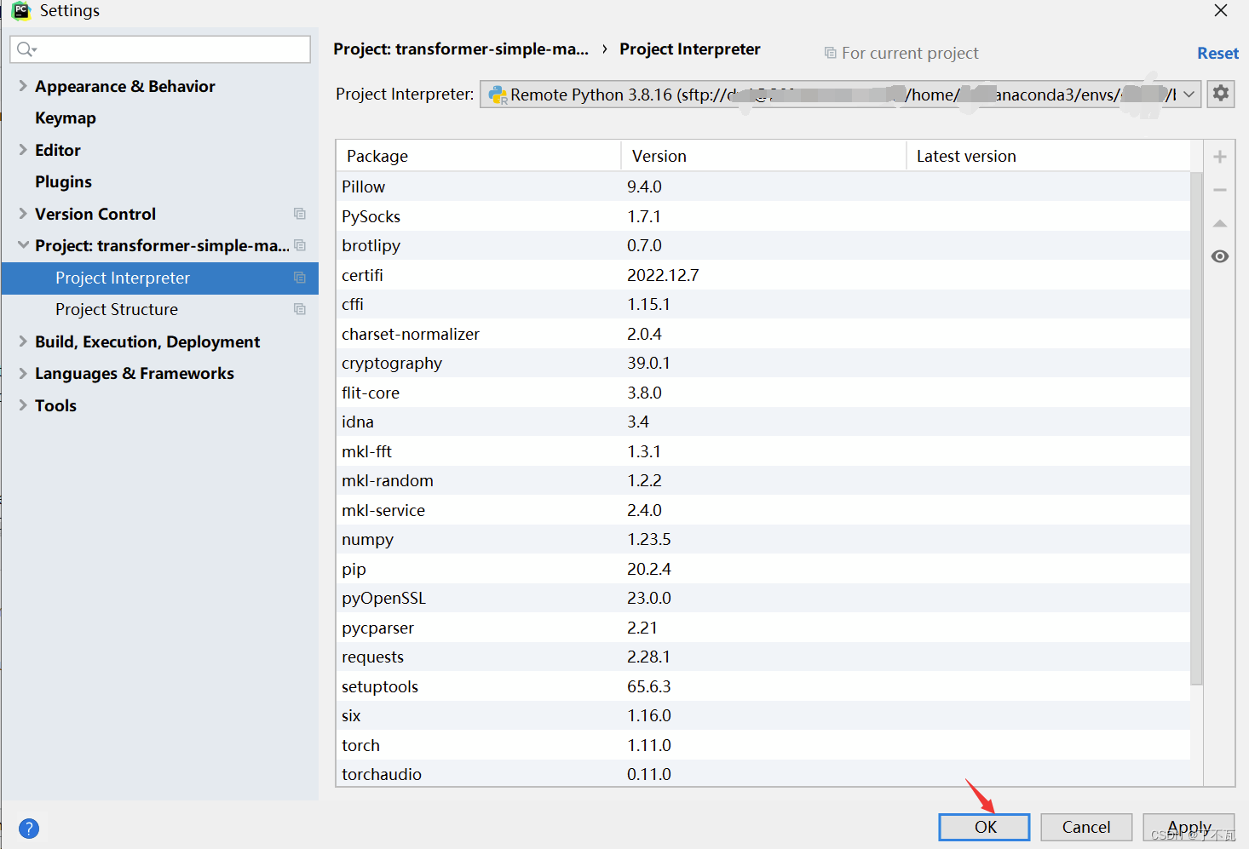Expand the Appearance & Behavior section
This screenshot has height=849, width=1249.
pos(23,86)
